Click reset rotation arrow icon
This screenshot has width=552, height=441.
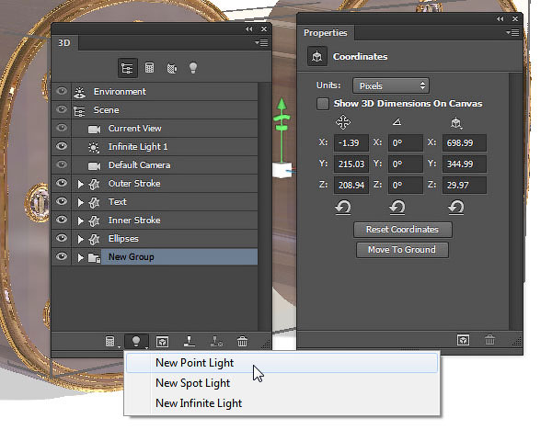click(398, 208)
